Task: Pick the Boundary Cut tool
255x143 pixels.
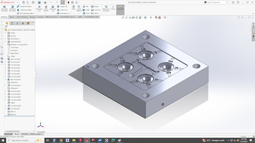Action: coord(63,13)
